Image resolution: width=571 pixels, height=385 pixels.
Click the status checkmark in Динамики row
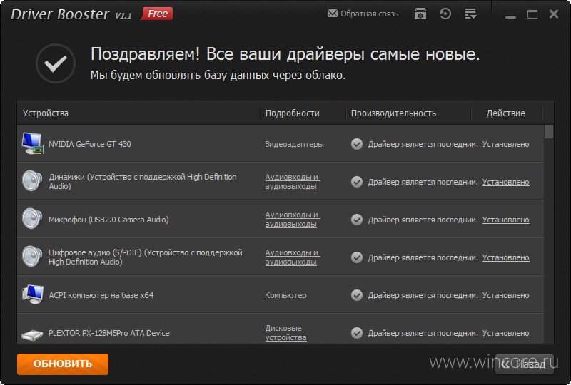pos(357,182)
